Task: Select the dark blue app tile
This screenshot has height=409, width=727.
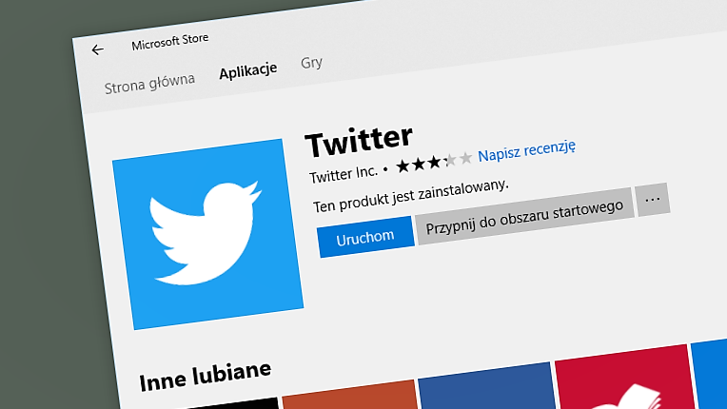Action: pyautogui.click(x=487, y=387)
